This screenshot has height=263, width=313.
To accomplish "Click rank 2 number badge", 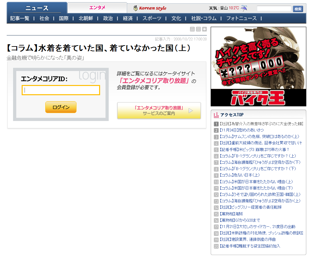I will 216,131.
